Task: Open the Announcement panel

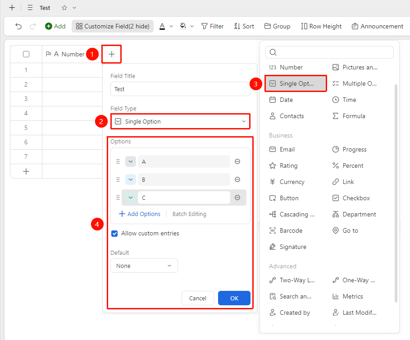Action: pos(377,26)
